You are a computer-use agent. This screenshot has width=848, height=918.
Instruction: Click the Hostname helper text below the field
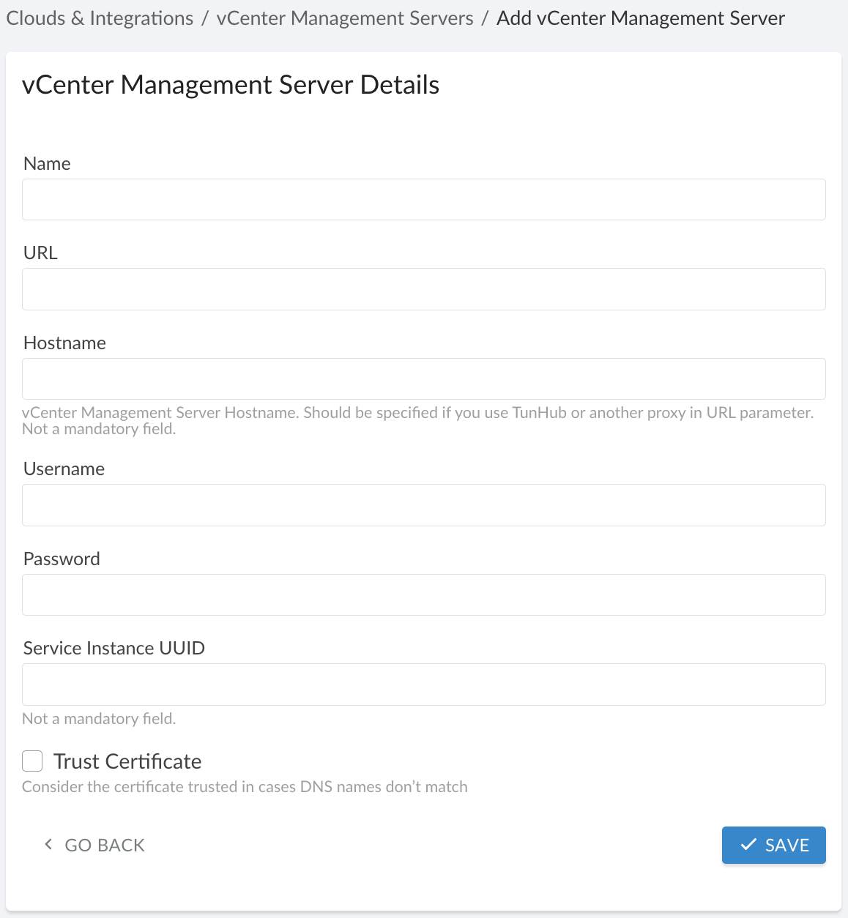[417, 420]
